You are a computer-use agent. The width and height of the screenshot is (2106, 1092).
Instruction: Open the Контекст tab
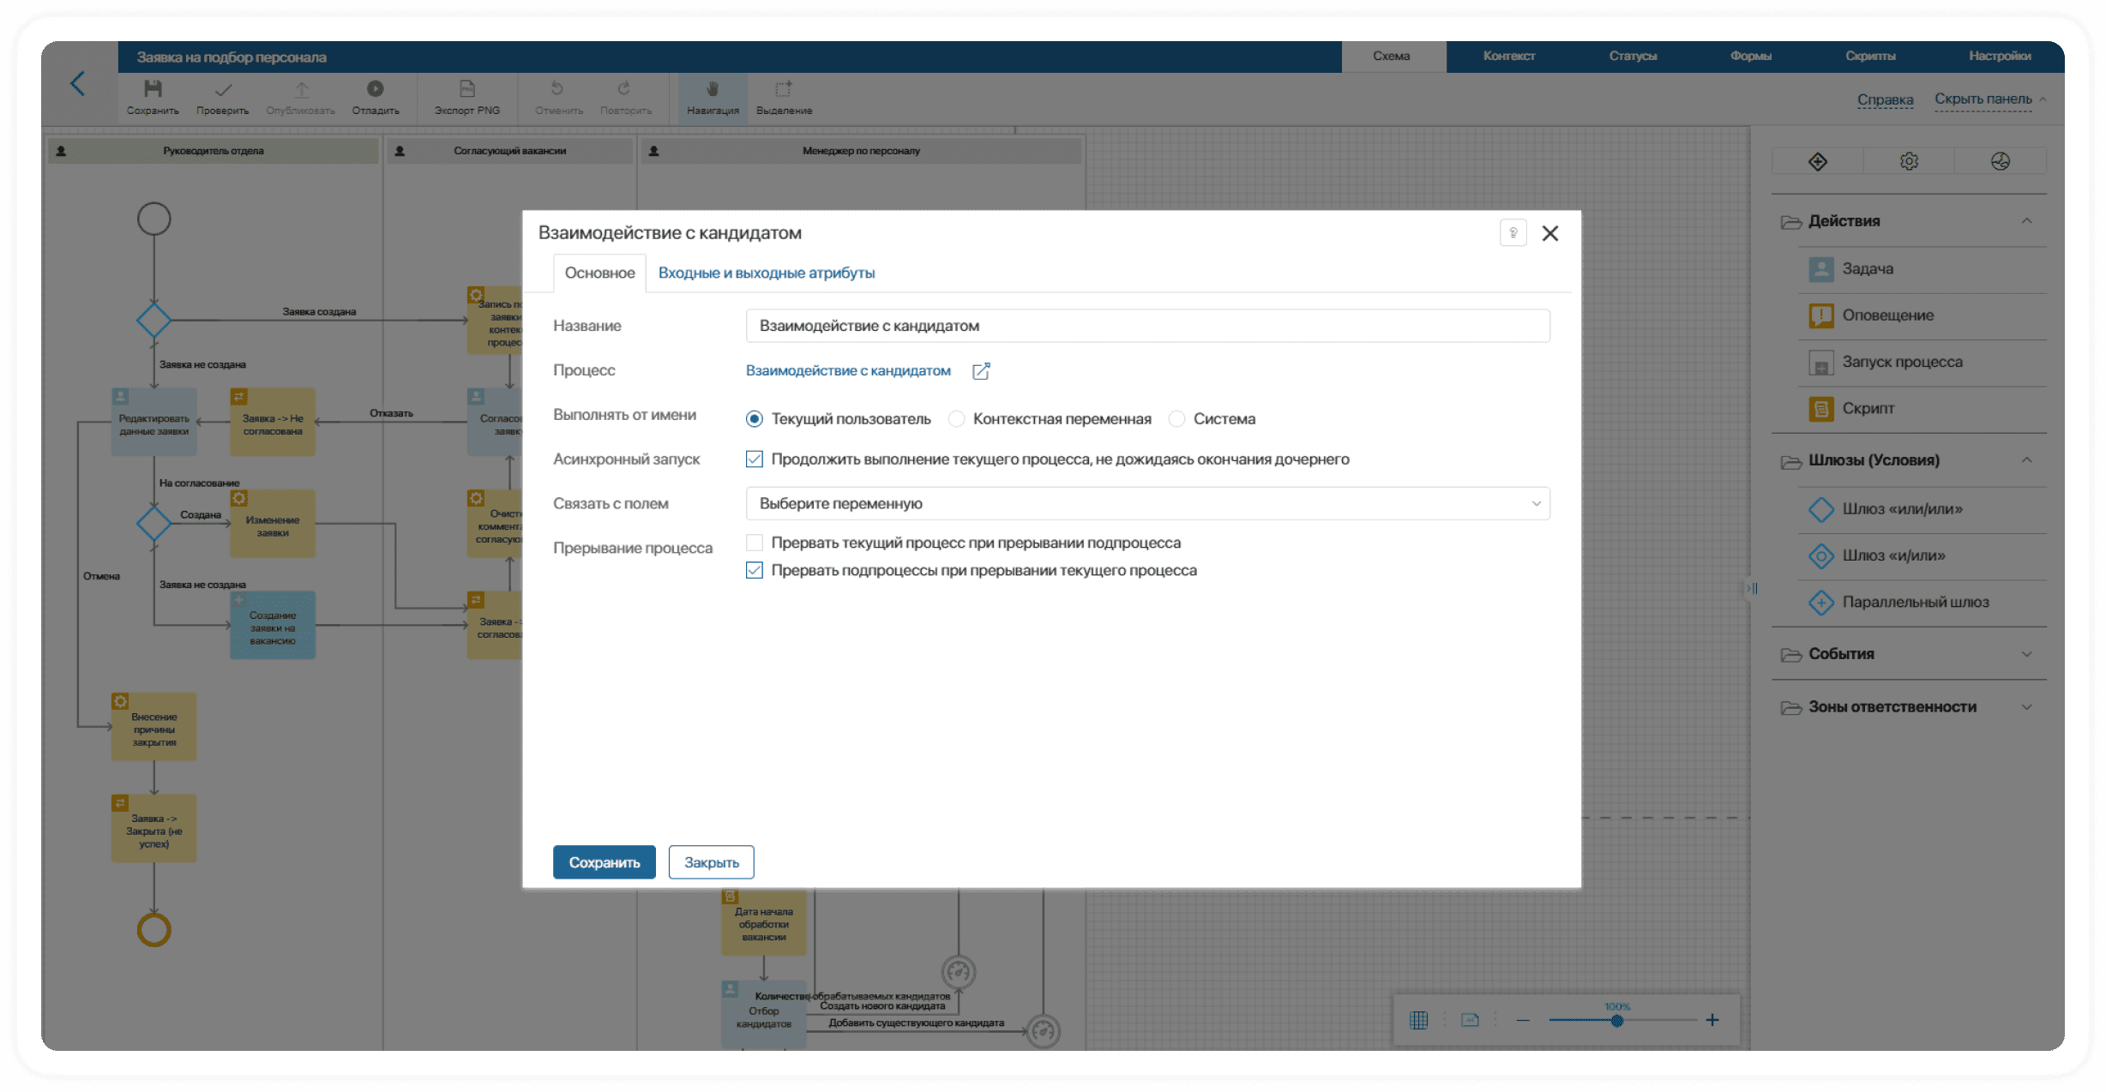coord(1508,56)
